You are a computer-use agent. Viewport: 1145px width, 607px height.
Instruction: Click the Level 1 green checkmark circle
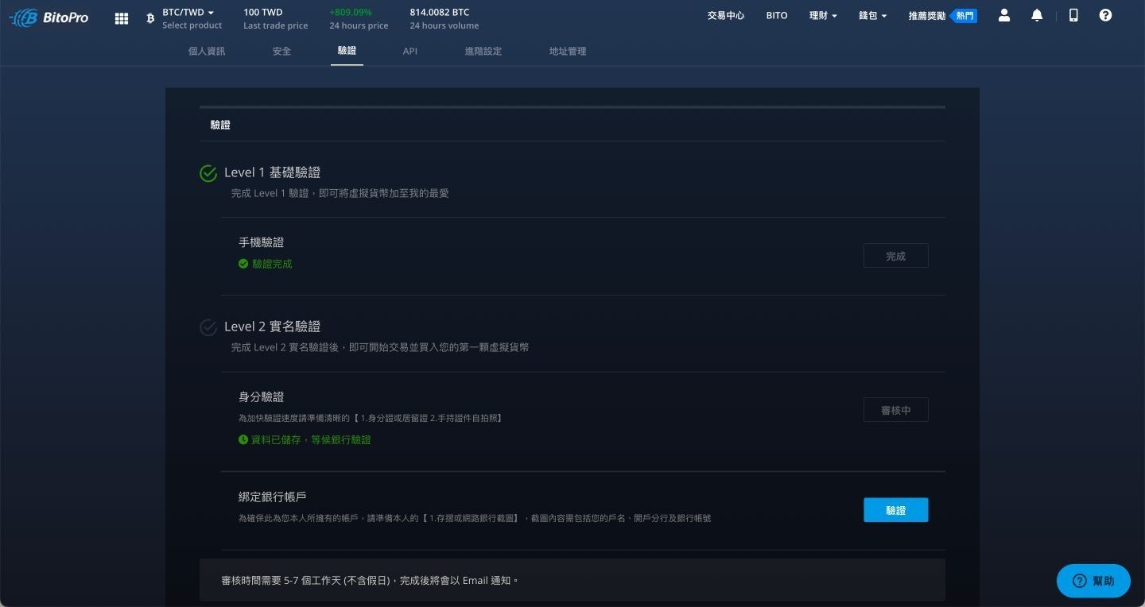[208, 173]
